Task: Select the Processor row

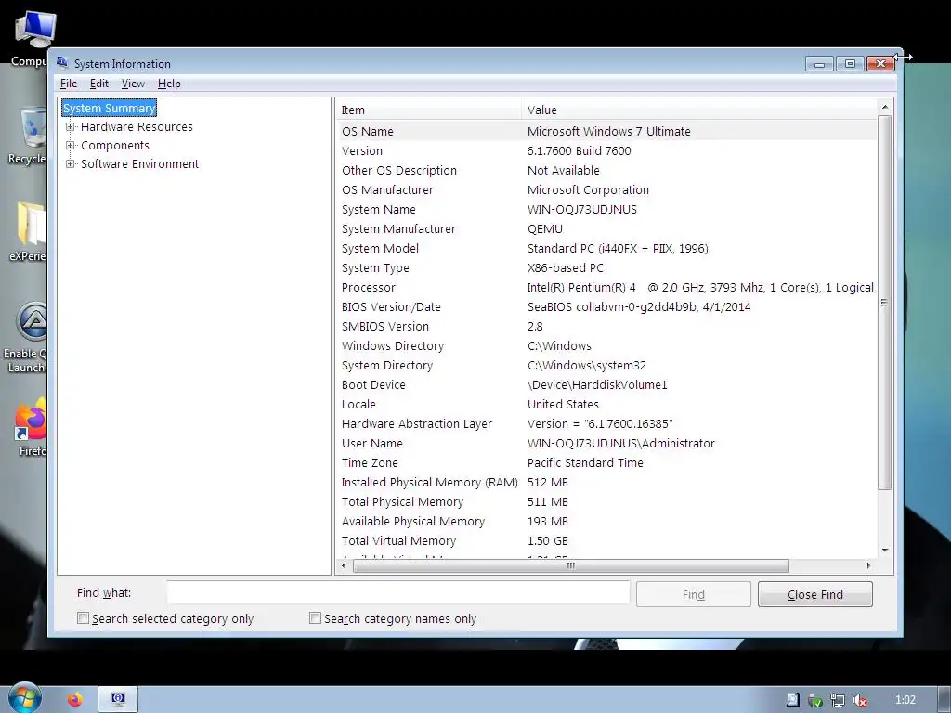Action: [x=606, y=288]
